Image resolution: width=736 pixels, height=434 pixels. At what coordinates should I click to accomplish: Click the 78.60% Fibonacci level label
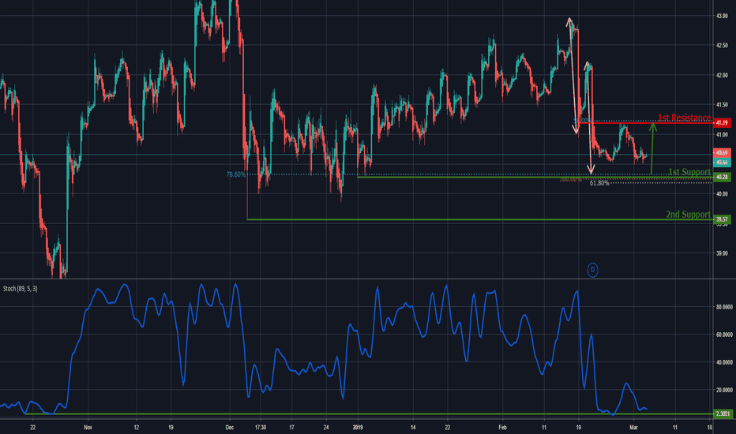[x=235, y=174]
